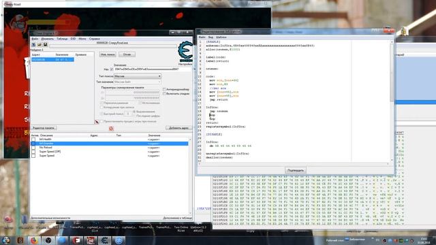
Task: Click the Address column header in results
Action: coord(35,54)
